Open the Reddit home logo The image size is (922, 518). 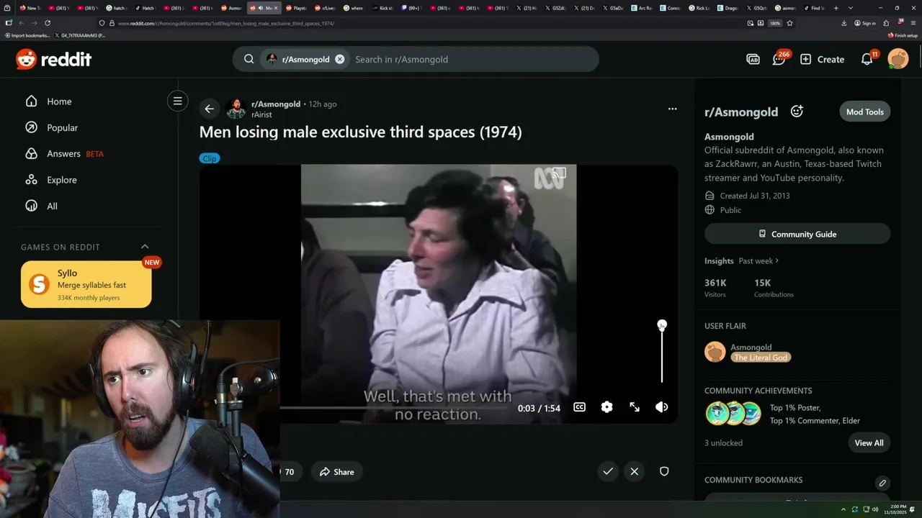pos(53,59)
